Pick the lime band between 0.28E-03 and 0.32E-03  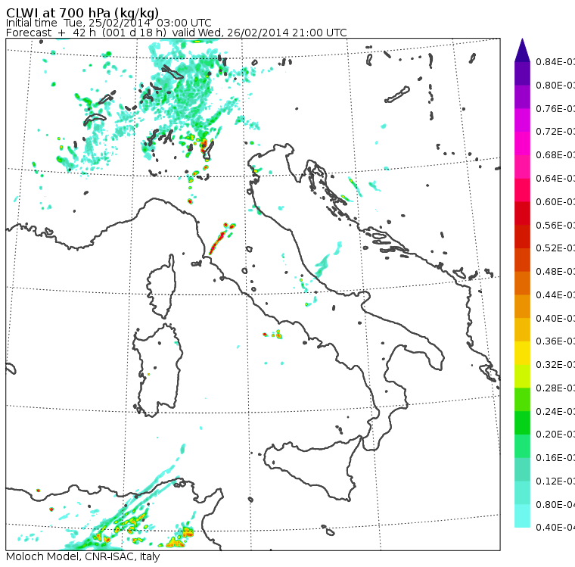(522, 376)
